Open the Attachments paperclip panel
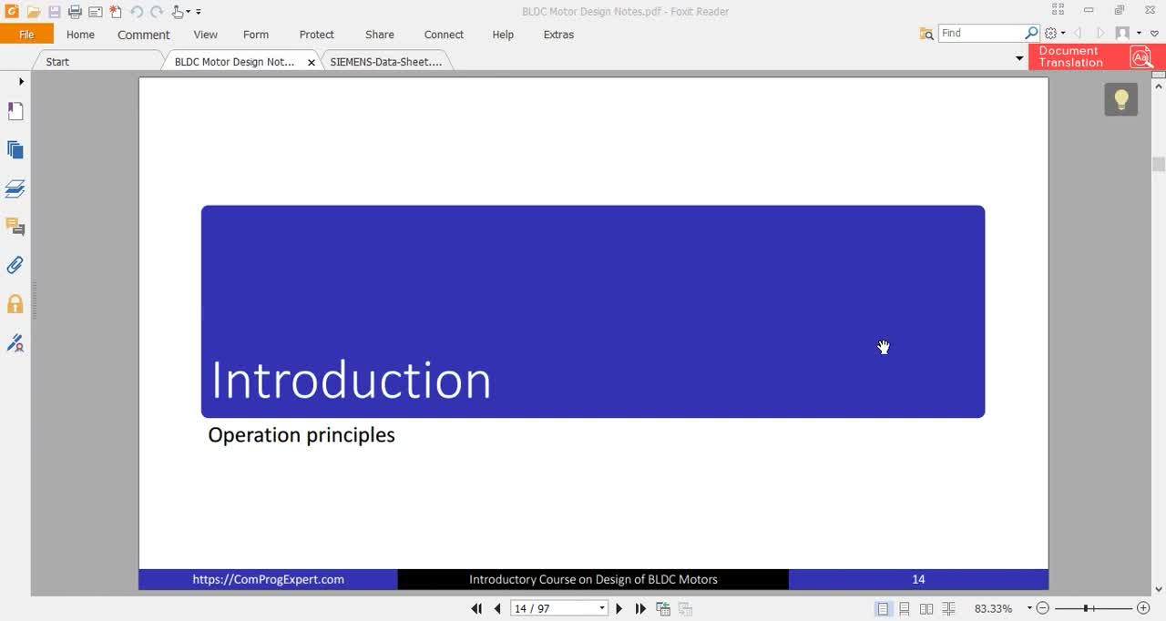The height and width of the screenshot is (621, 1166). [15, 265]
